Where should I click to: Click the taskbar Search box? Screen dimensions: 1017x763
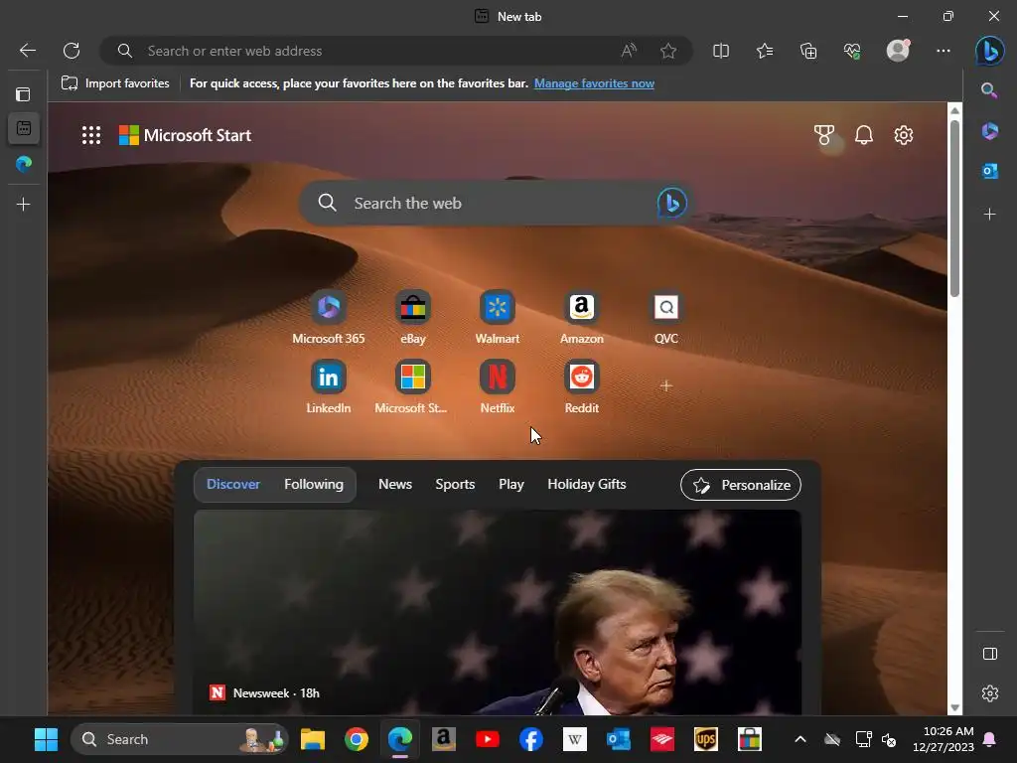179,739
